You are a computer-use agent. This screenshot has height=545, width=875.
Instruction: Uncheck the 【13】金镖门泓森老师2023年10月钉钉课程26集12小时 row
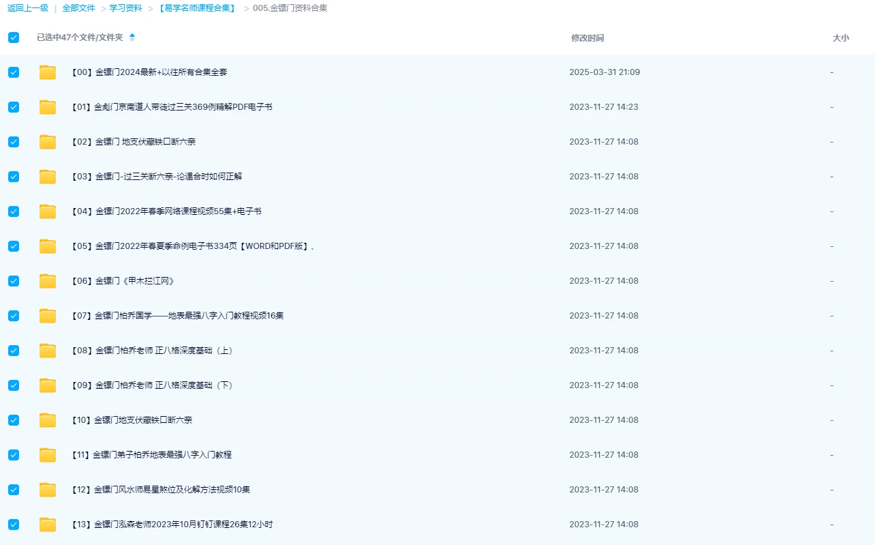point(14,525)
